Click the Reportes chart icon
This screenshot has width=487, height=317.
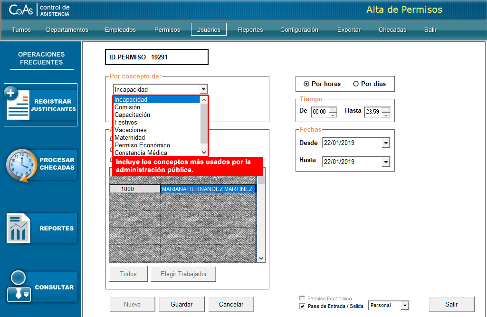19,229
